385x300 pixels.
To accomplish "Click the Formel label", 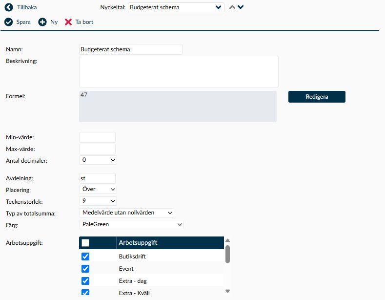I will click(x=16, y=96).
